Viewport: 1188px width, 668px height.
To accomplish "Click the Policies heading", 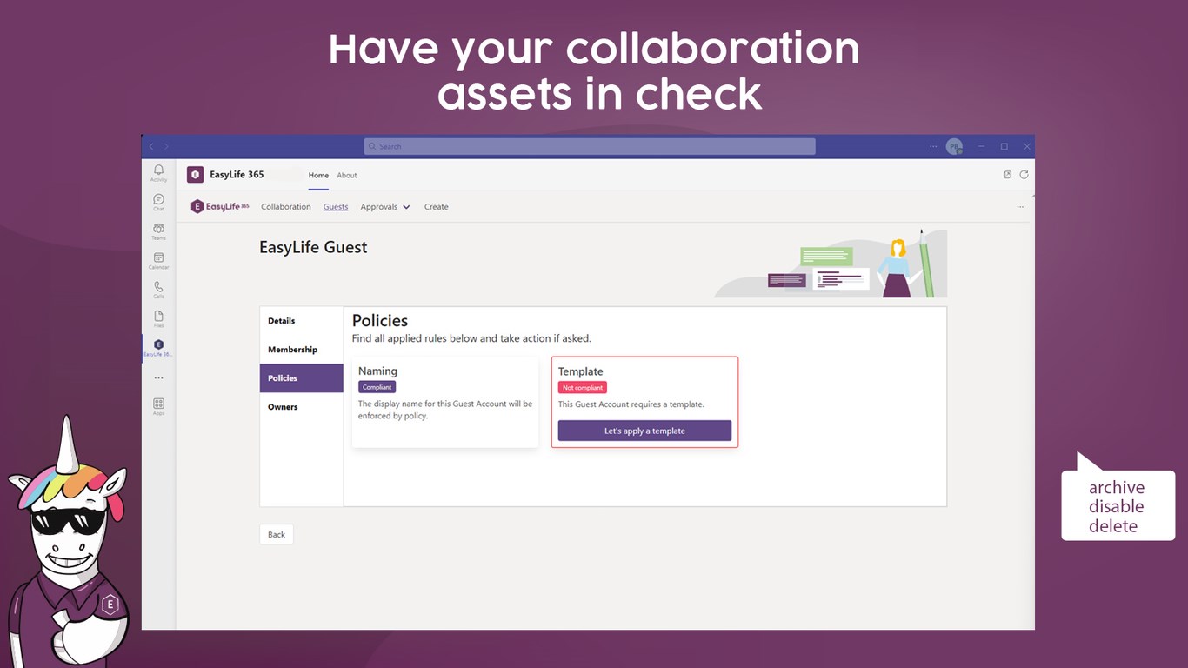I will (x=380, y=321).
